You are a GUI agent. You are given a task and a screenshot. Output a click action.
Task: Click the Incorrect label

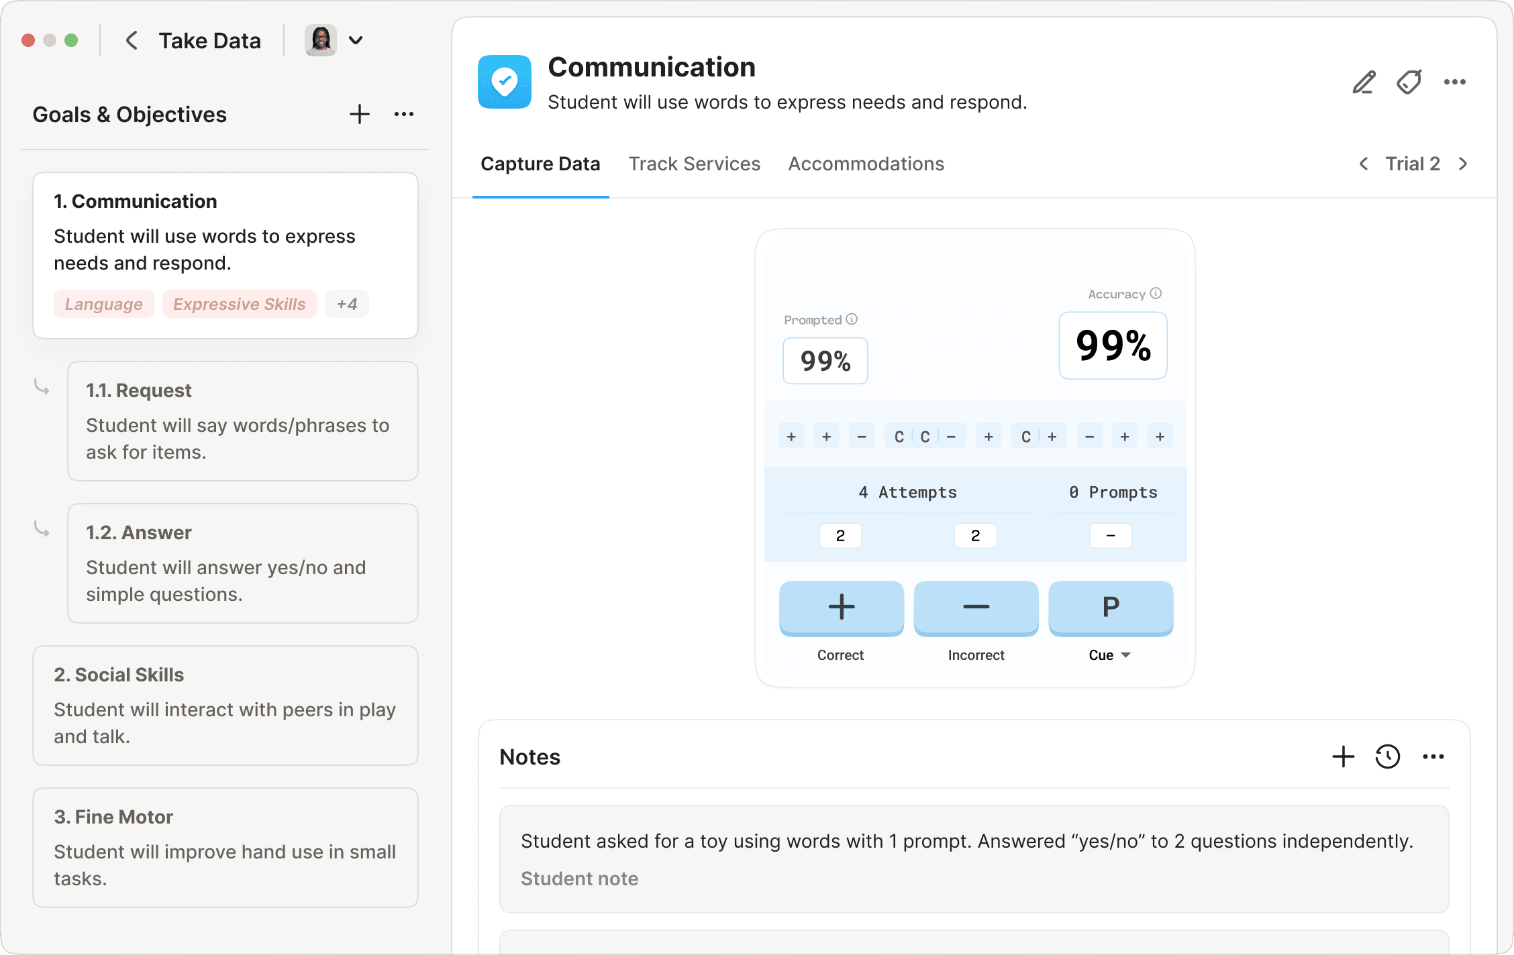click(976, 655)
